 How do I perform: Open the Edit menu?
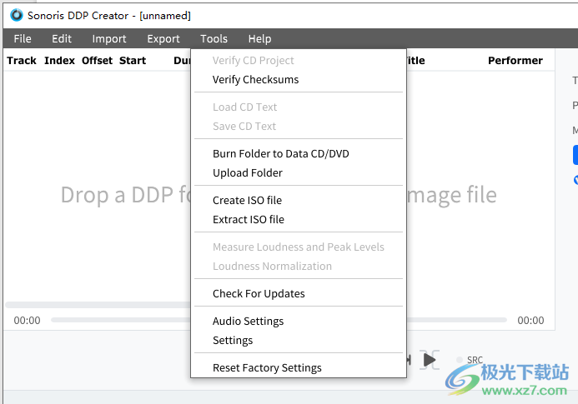pyautogui.click(x=62, y=38)
